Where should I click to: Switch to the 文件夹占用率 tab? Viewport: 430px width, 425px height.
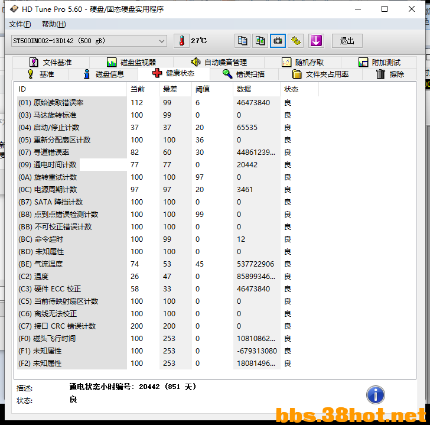point(320,74)
